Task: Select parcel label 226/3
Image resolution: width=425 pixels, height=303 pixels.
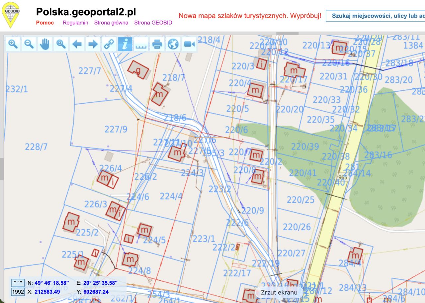Action: (96, 204)
